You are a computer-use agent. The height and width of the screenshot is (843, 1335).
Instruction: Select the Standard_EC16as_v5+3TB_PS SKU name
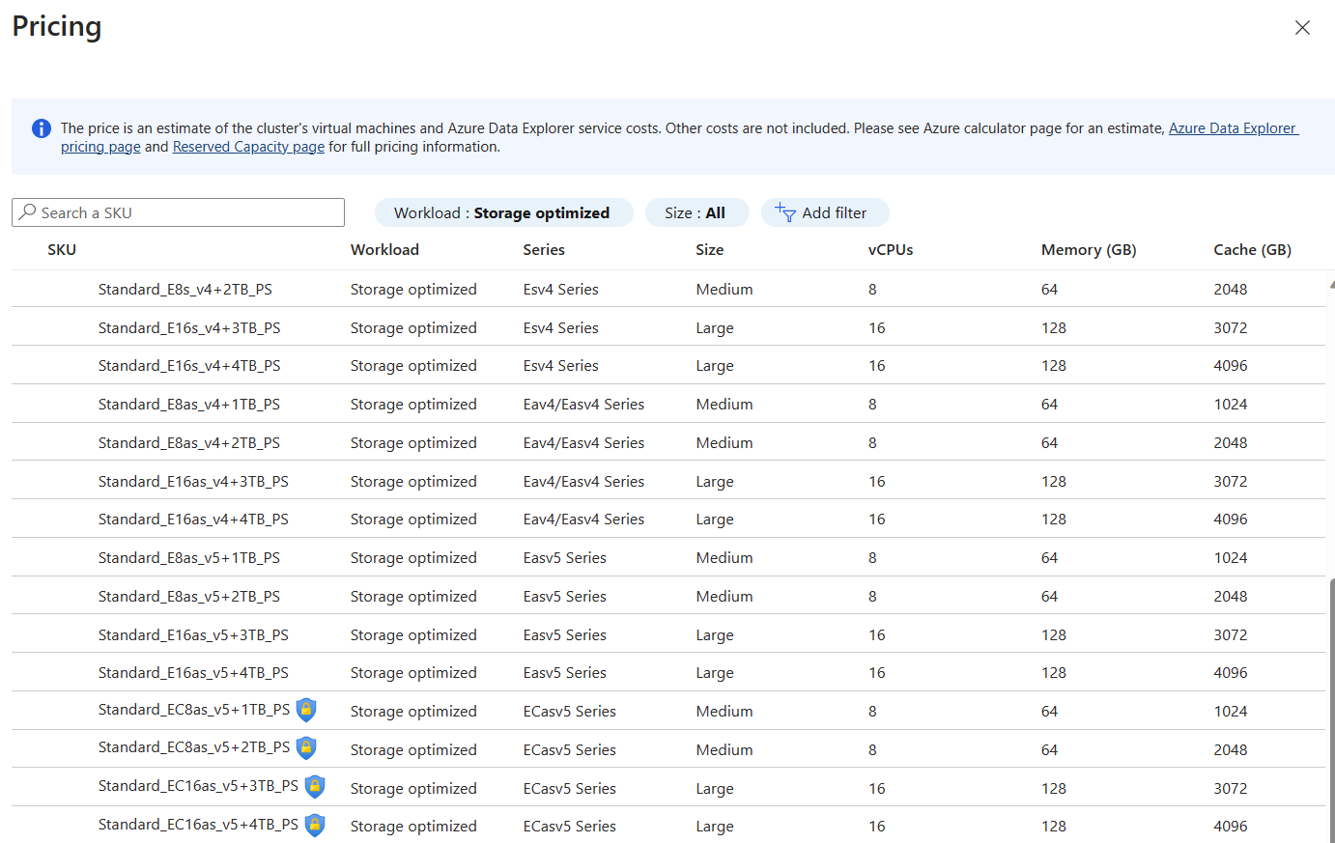point(198,785)
